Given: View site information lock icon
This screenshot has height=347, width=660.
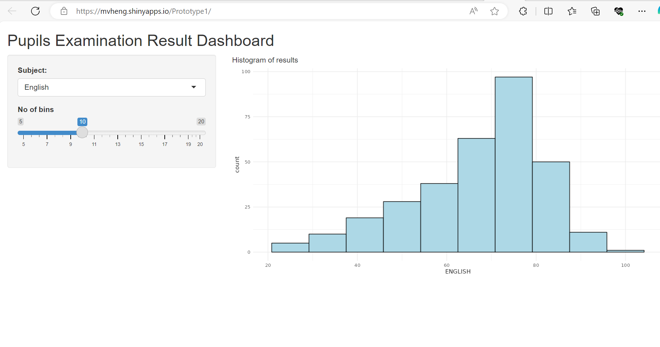Looking at the screenshot, I should [x=64, y=11].
